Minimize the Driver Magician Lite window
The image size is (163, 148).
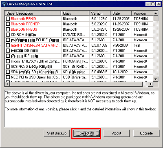[148, 4]
